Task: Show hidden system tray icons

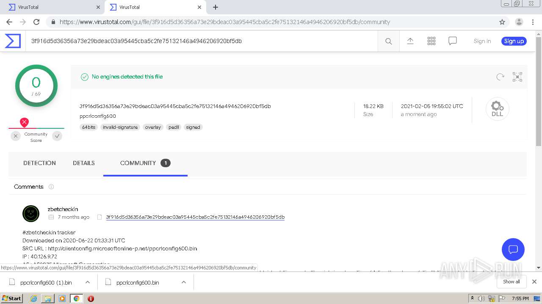Action: tap(472, 299)
